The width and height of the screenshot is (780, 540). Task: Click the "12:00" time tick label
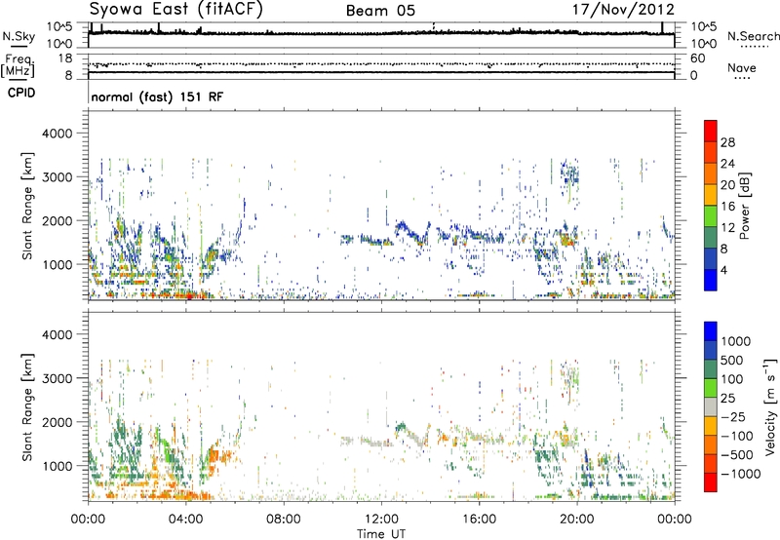(x=381, y=520)
